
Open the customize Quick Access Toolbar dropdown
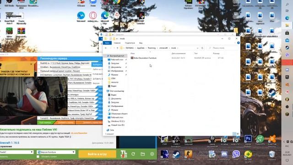[x=117, y=38]
